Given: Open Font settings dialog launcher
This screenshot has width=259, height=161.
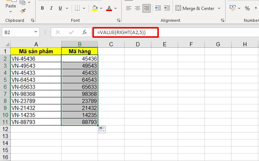Looking at the screenshot, I should tap(119, 20).
